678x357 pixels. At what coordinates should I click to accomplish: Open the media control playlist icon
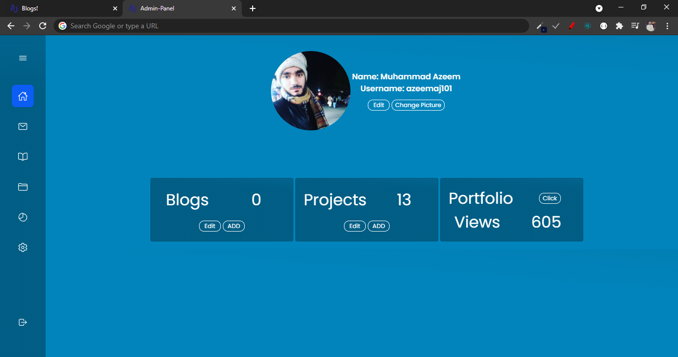pos(635,26)
